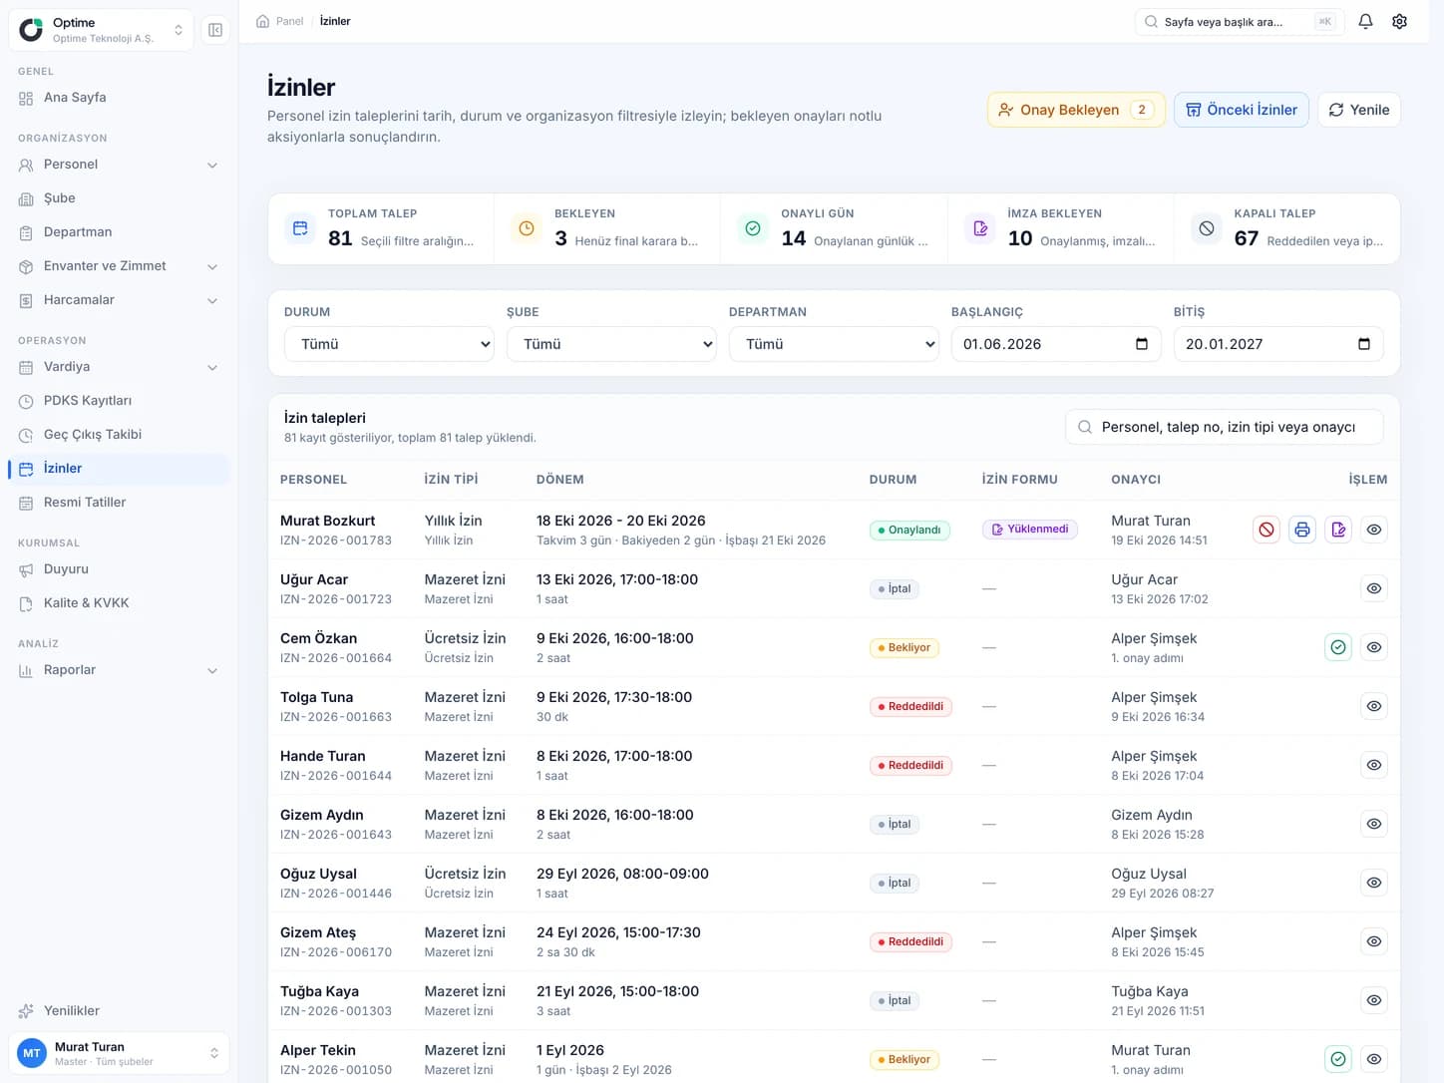Expand the Personel sidebar menu
Viewport: 1444px width, 1083px height.
[119, 165]
